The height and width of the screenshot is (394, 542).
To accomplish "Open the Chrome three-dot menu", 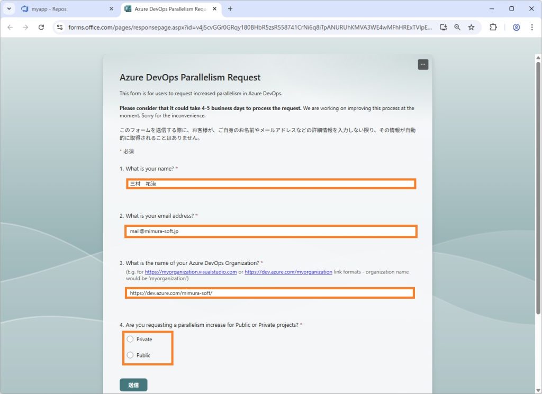I will coord(531,27).
